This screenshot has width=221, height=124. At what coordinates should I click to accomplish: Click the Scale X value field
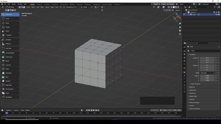(207, 76)
